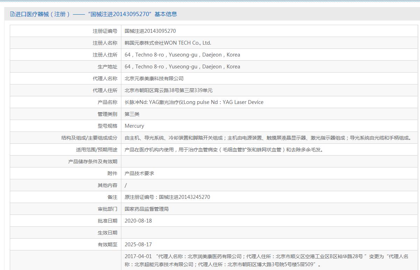
Task: Select the agent name 北京元泰美康科技有限公司
Action: (154, 78)
